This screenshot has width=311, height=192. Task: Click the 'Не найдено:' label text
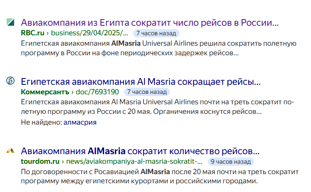pyautogui.click(x=42, y=122)
